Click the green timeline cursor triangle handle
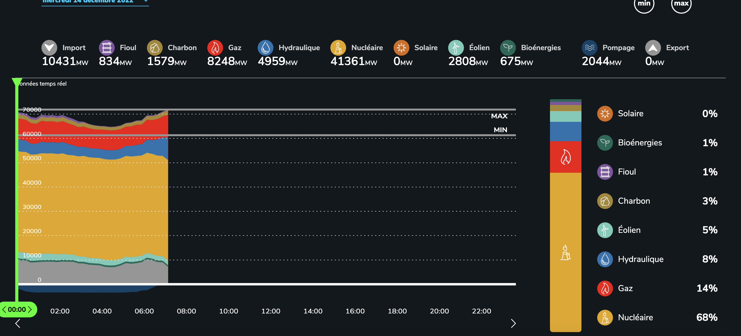Viewport: 741px width, 336px height. point(17,82)
